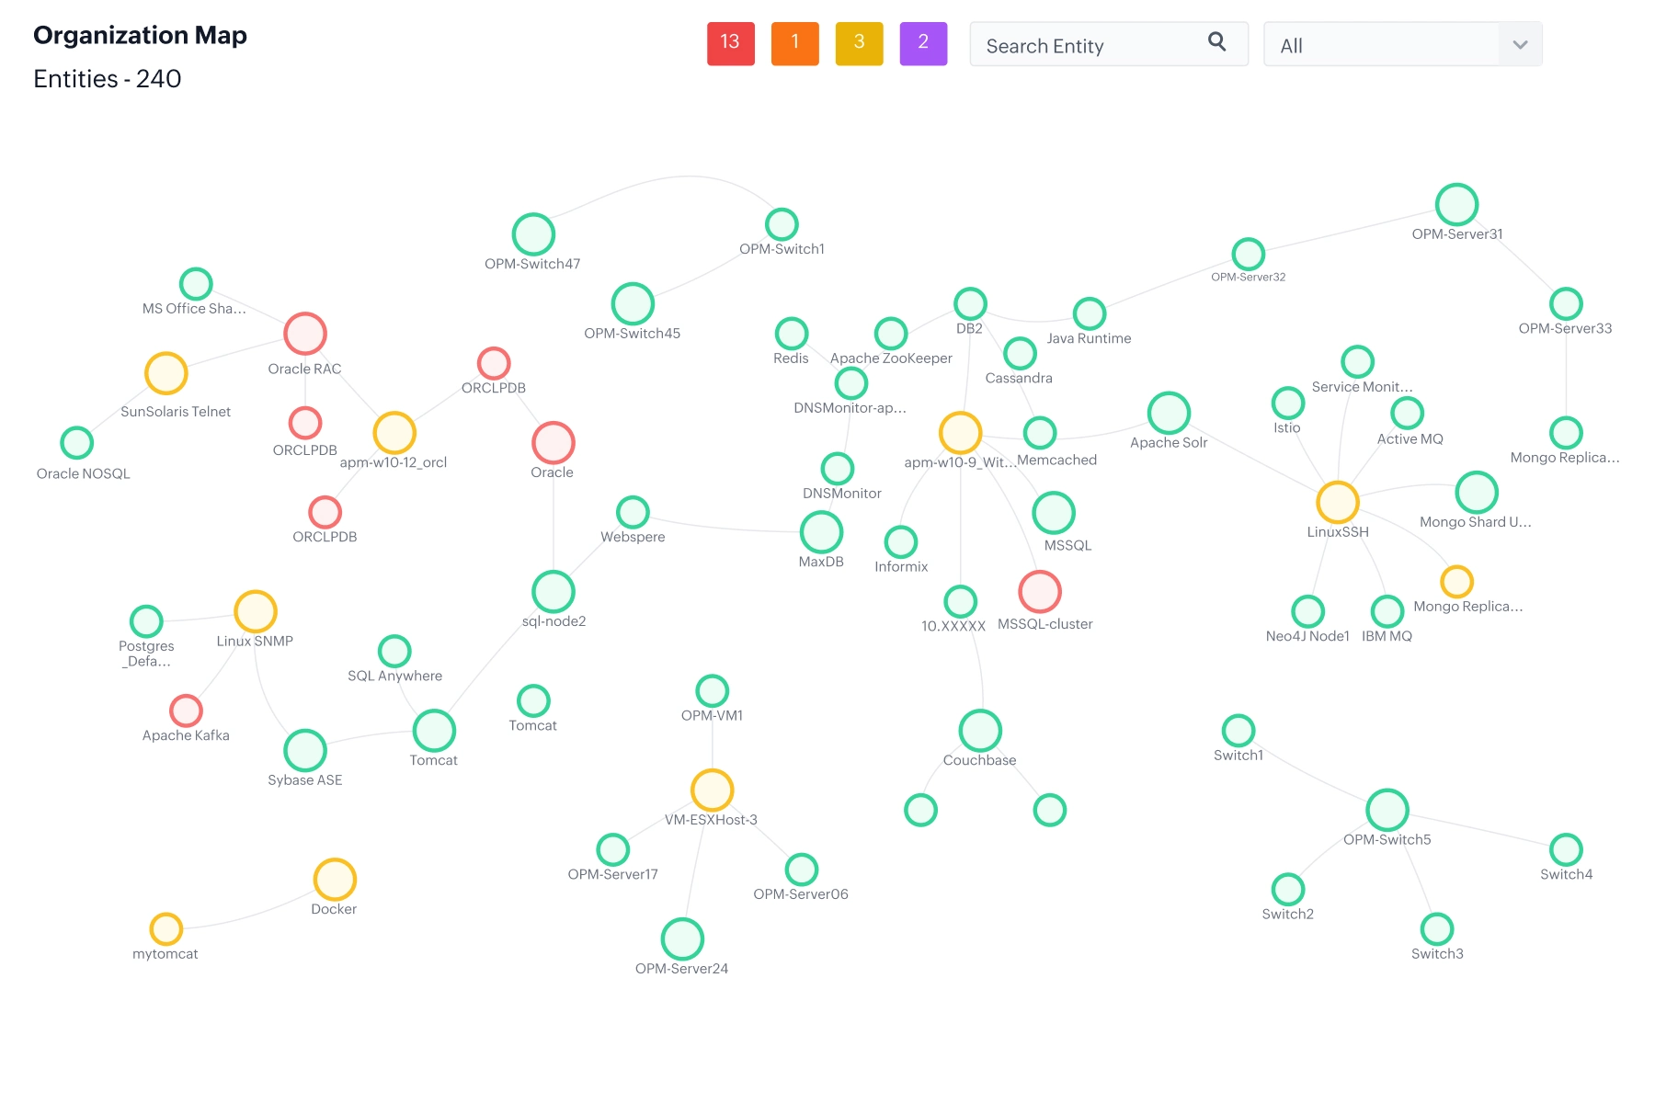Focus the Search Entity field
Viewport: 1655px width, 1103px height.
(x=1109, y=44)
